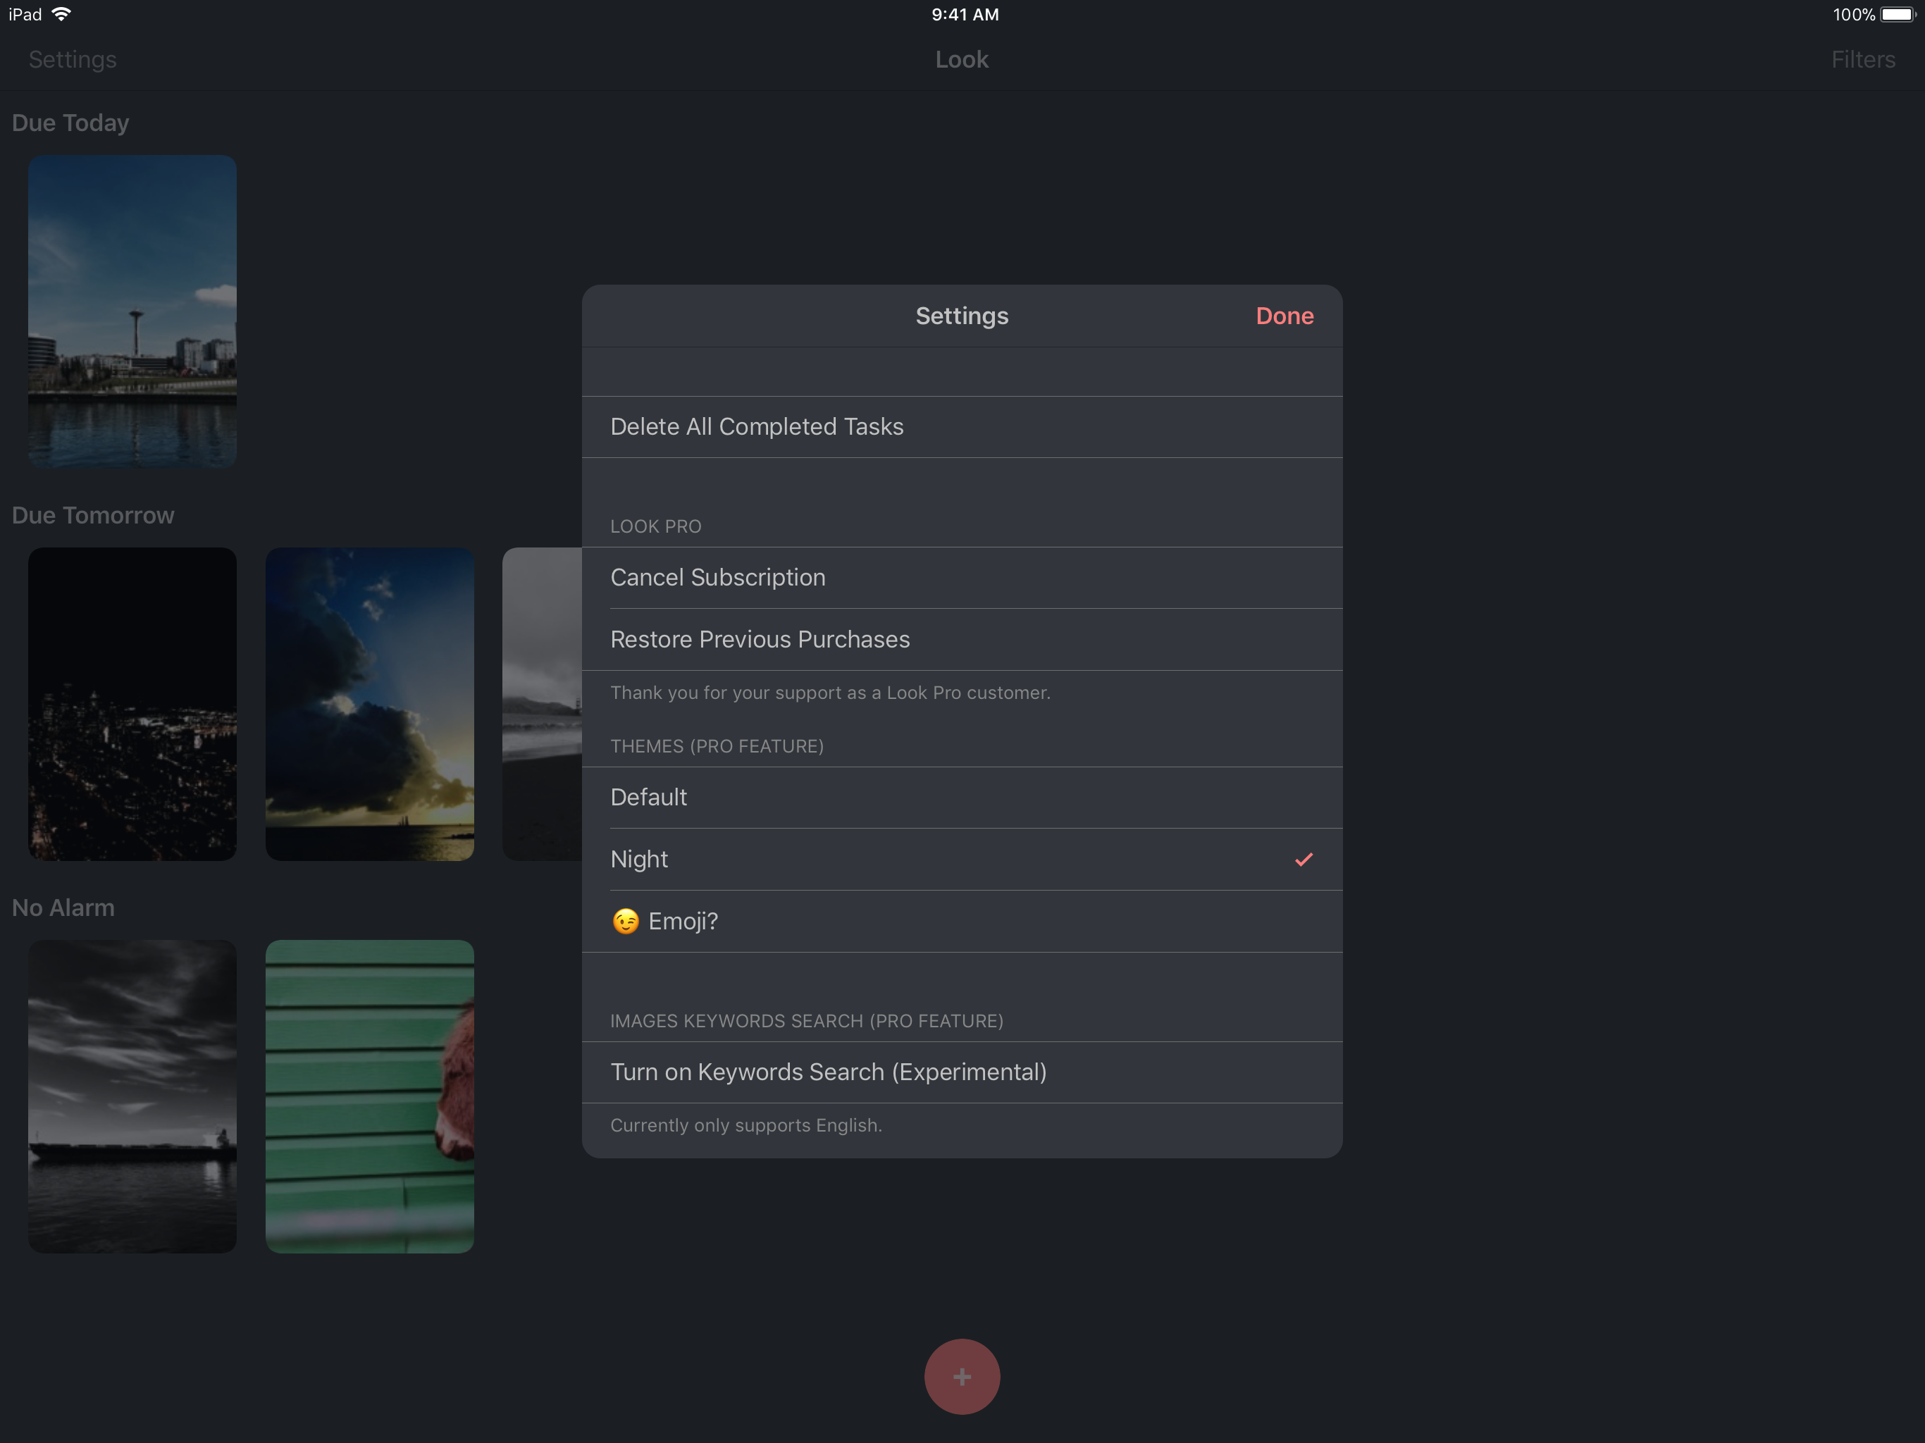Viewport: 1925px width, 1443px height.
Task: Tap the winking emoji icon
Action: [626, 921]
